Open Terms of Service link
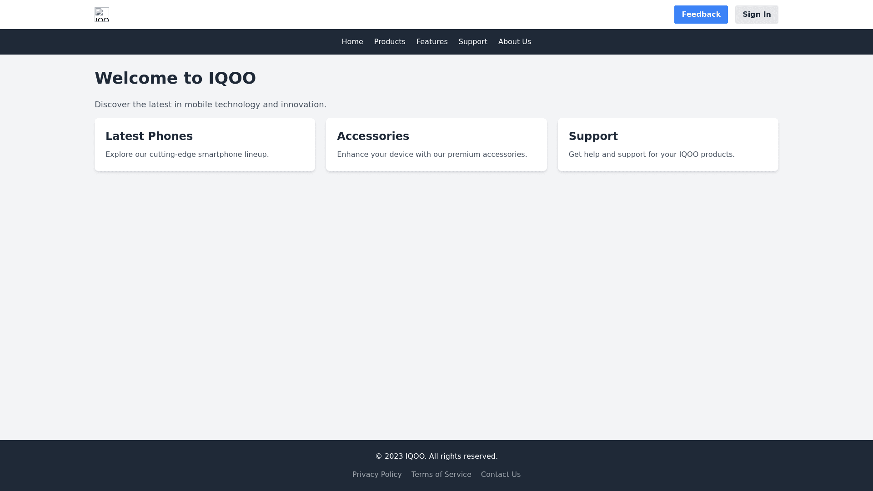This screenshot has height=491, width=873. (x=441, y=475)
